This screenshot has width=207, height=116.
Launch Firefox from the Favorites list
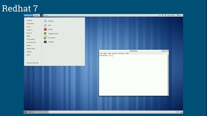(48, 29)
